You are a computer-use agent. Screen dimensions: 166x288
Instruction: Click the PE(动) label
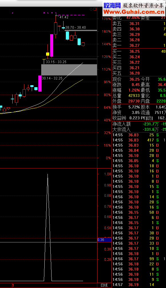147,118
